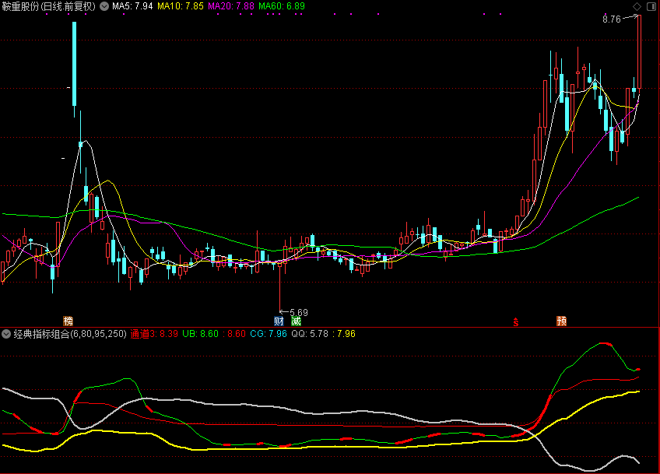Screen dimensions: 660x474
Task: Open the 预 earnings forecast marker
Action: pos(561,321)
